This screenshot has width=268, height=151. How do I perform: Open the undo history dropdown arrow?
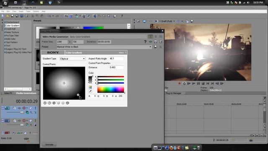(53, 16)
